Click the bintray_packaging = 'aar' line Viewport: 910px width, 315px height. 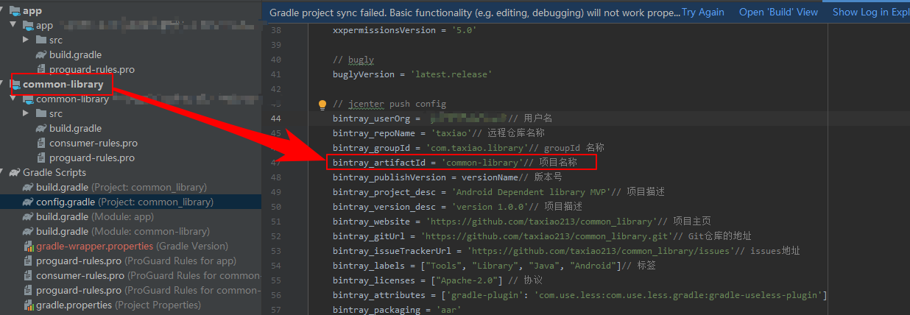point(396,310)
